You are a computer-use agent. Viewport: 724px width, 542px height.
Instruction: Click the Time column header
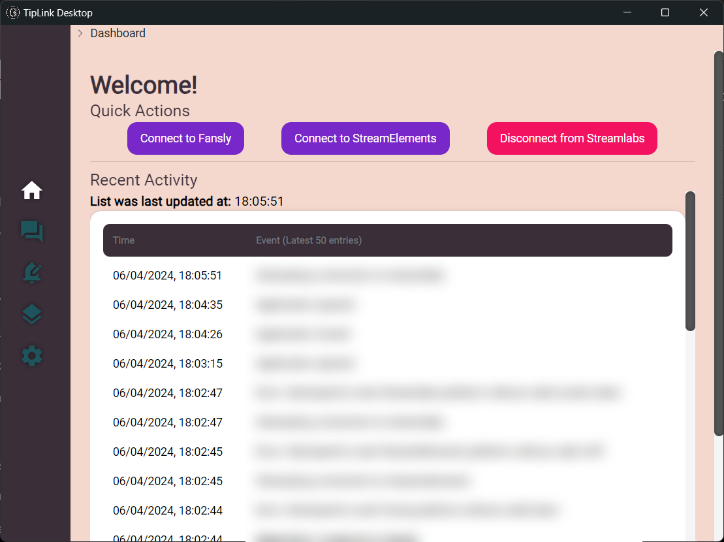[124, 240]
